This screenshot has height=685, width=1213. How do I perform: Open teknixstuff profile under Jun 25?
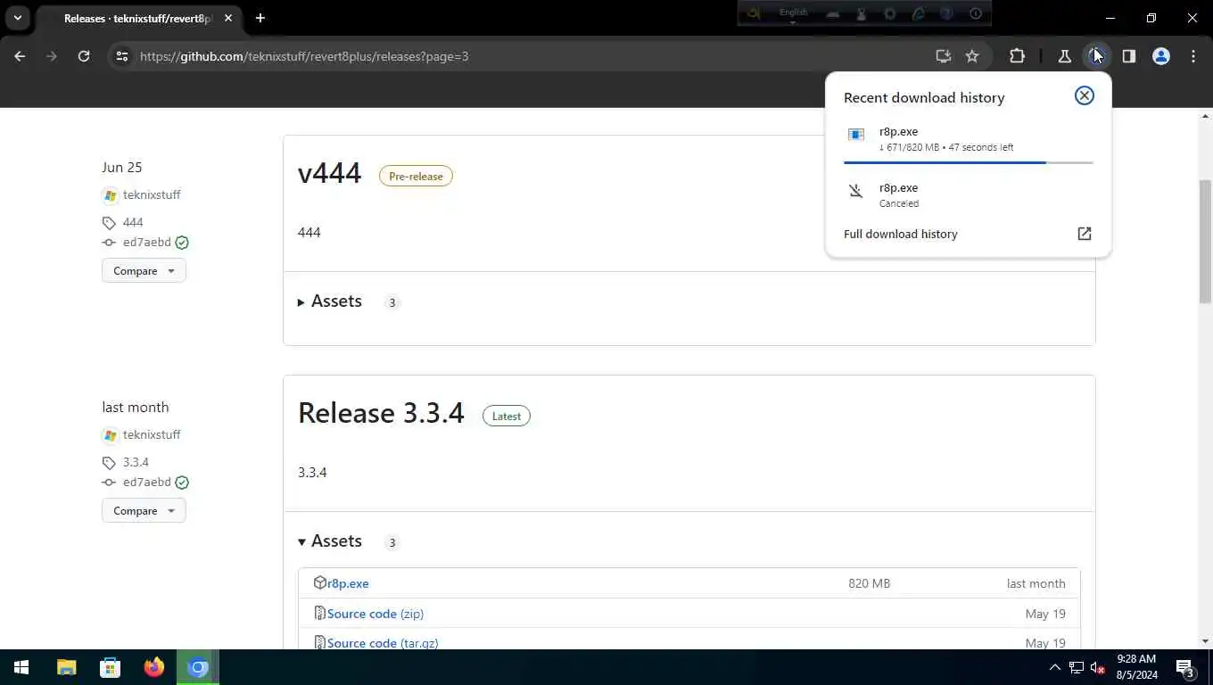152,194
